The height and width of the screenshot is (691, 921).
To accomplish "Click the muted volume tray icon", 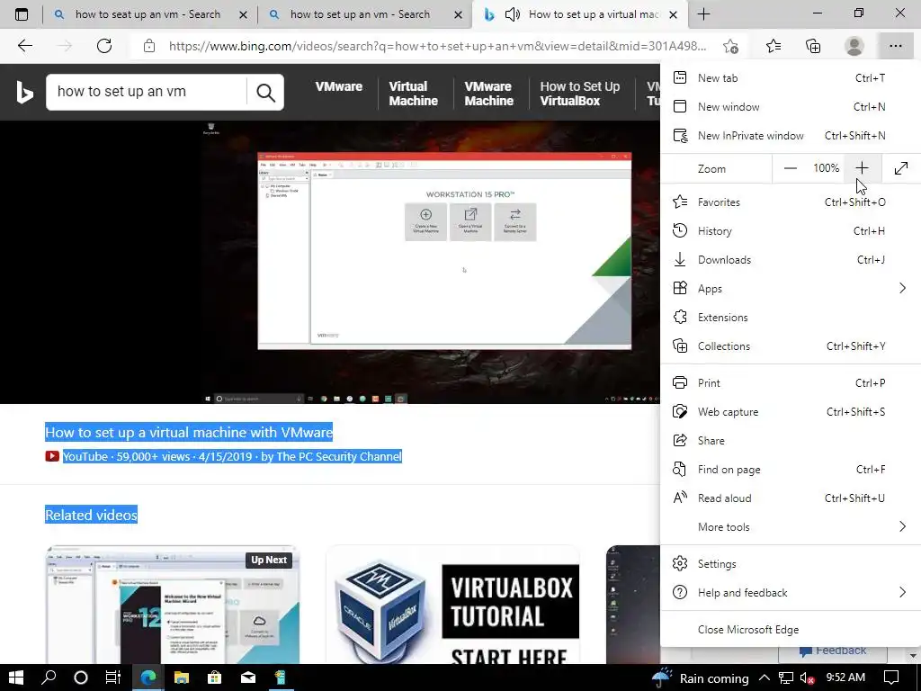I will tap(807, 678).
